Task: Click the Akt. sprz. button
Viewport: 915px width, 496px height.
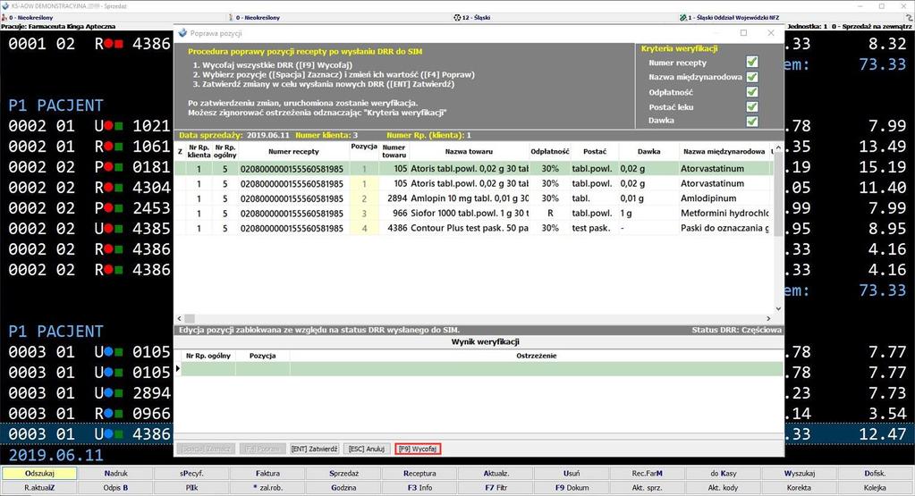Action: tap(648, 488)
